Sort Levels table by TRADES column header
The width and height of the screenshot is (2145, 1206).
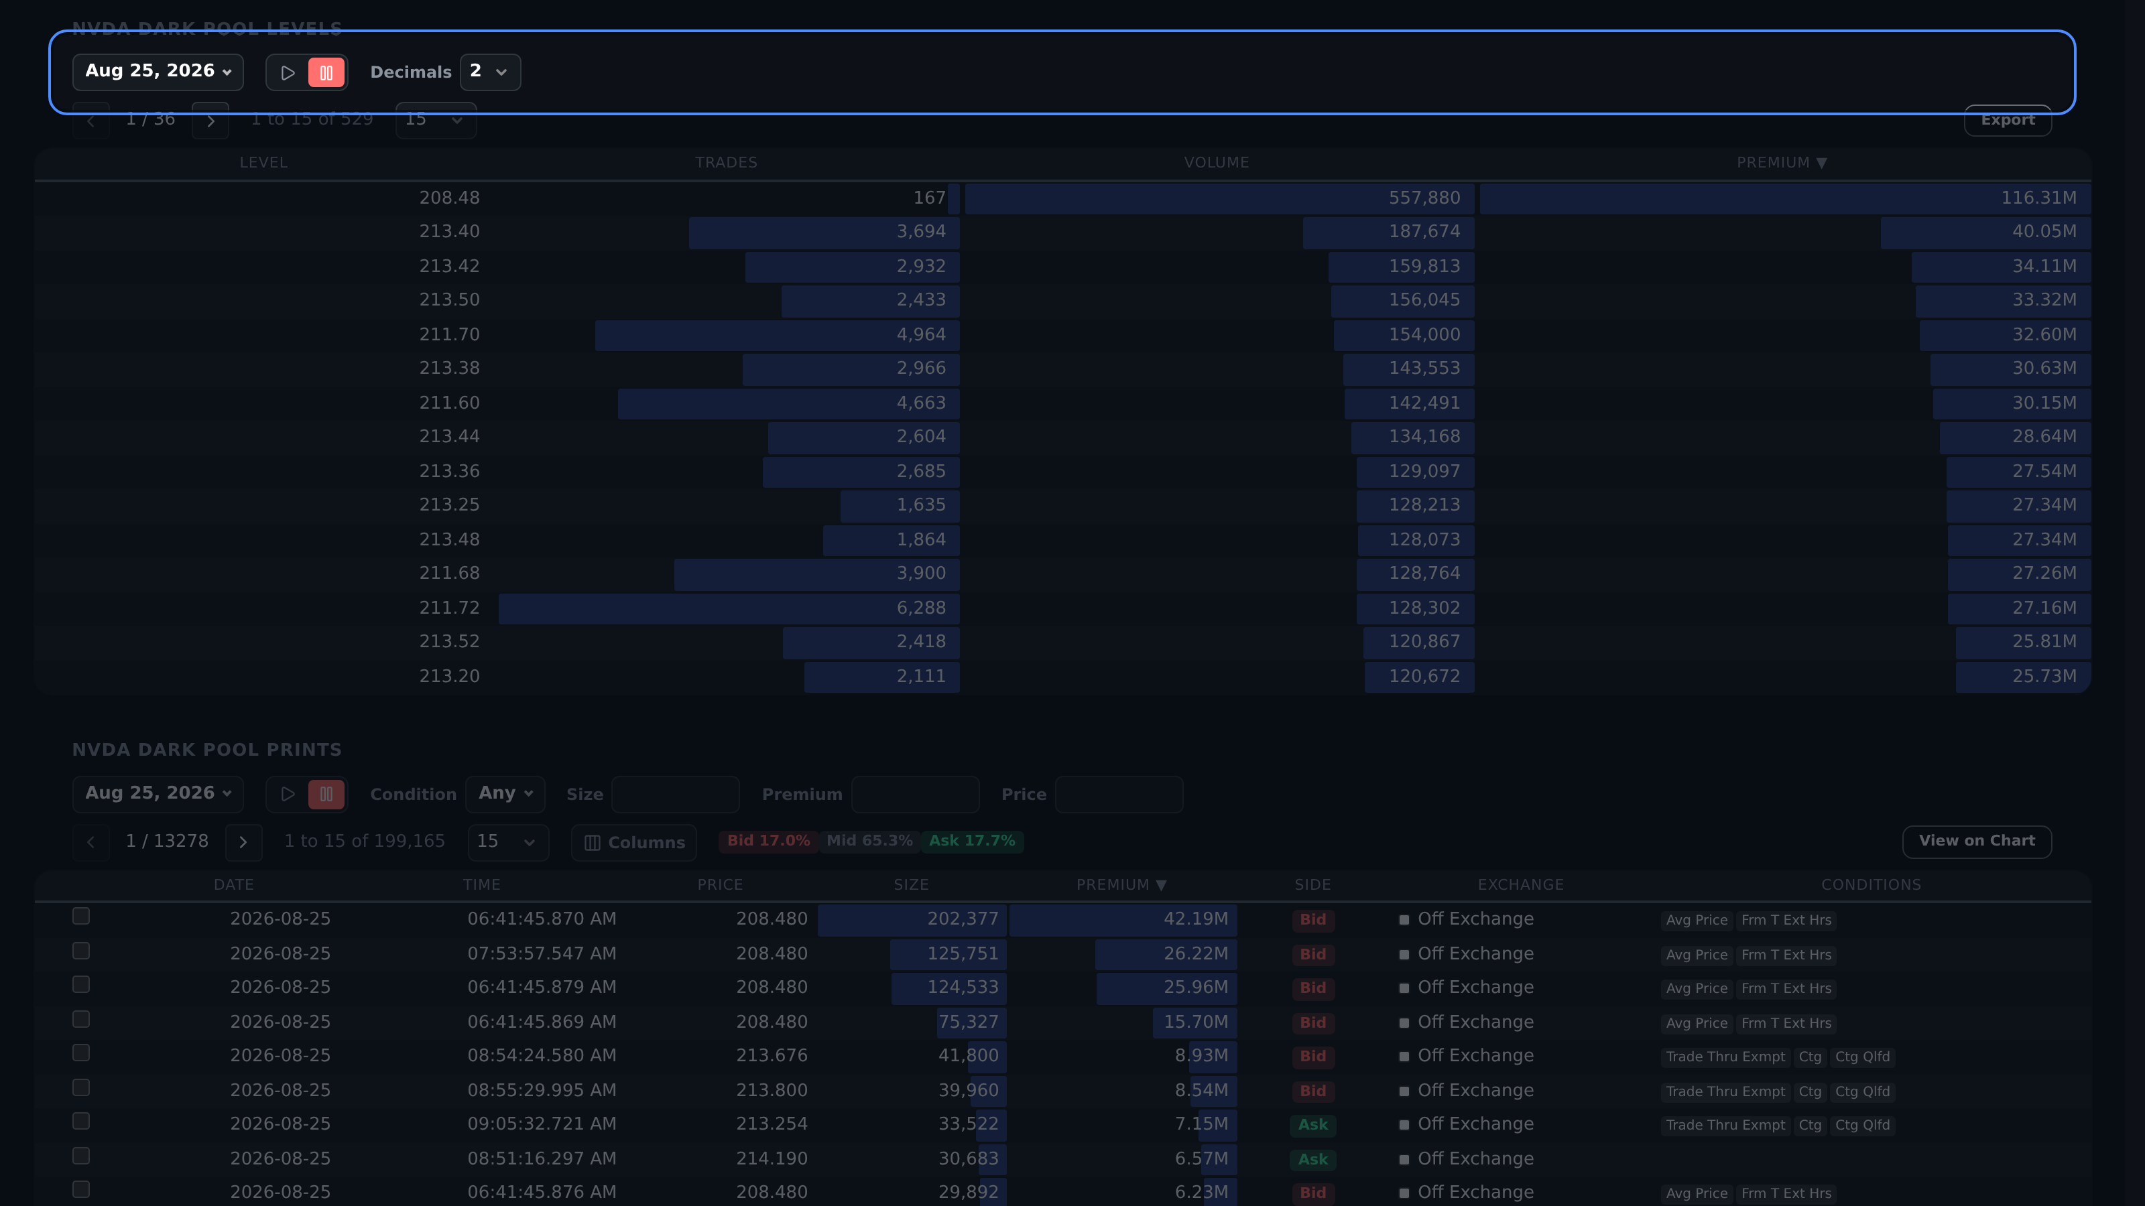click(x=726, y=162)
